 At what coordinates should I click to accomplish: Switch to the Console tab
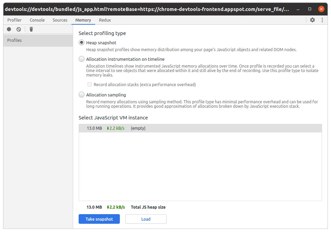click(37, 20)
